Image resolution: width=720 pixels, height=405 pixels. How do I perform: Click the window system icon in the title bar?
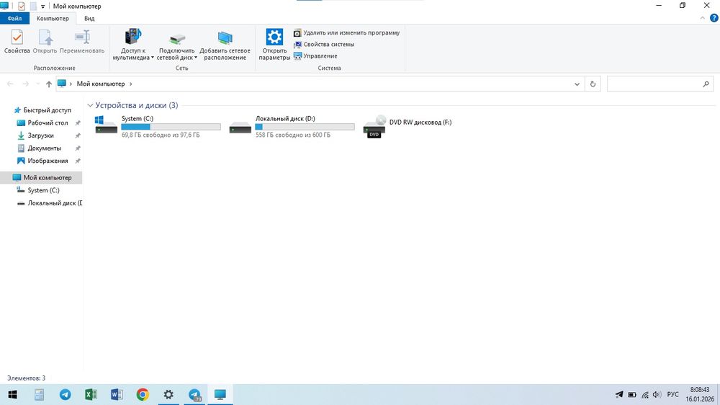[x=4, y=6]
